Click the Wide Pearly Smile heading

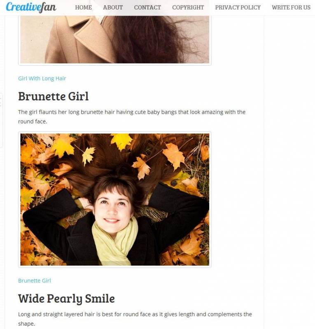[x=66, y=299]
